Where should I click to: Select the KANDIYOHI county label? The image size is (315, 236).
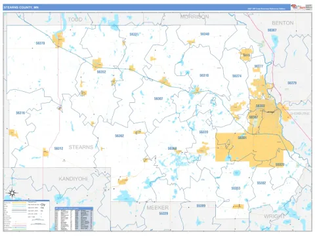click(73, 179)
